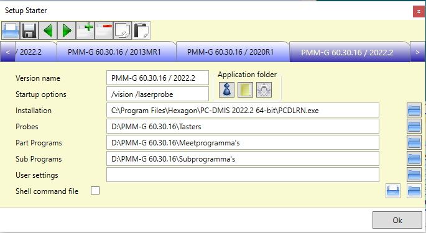The height and width of the screenshot is (233, 426).
Task: Click the Shell command file label
Action: click(x=47, y=191)
